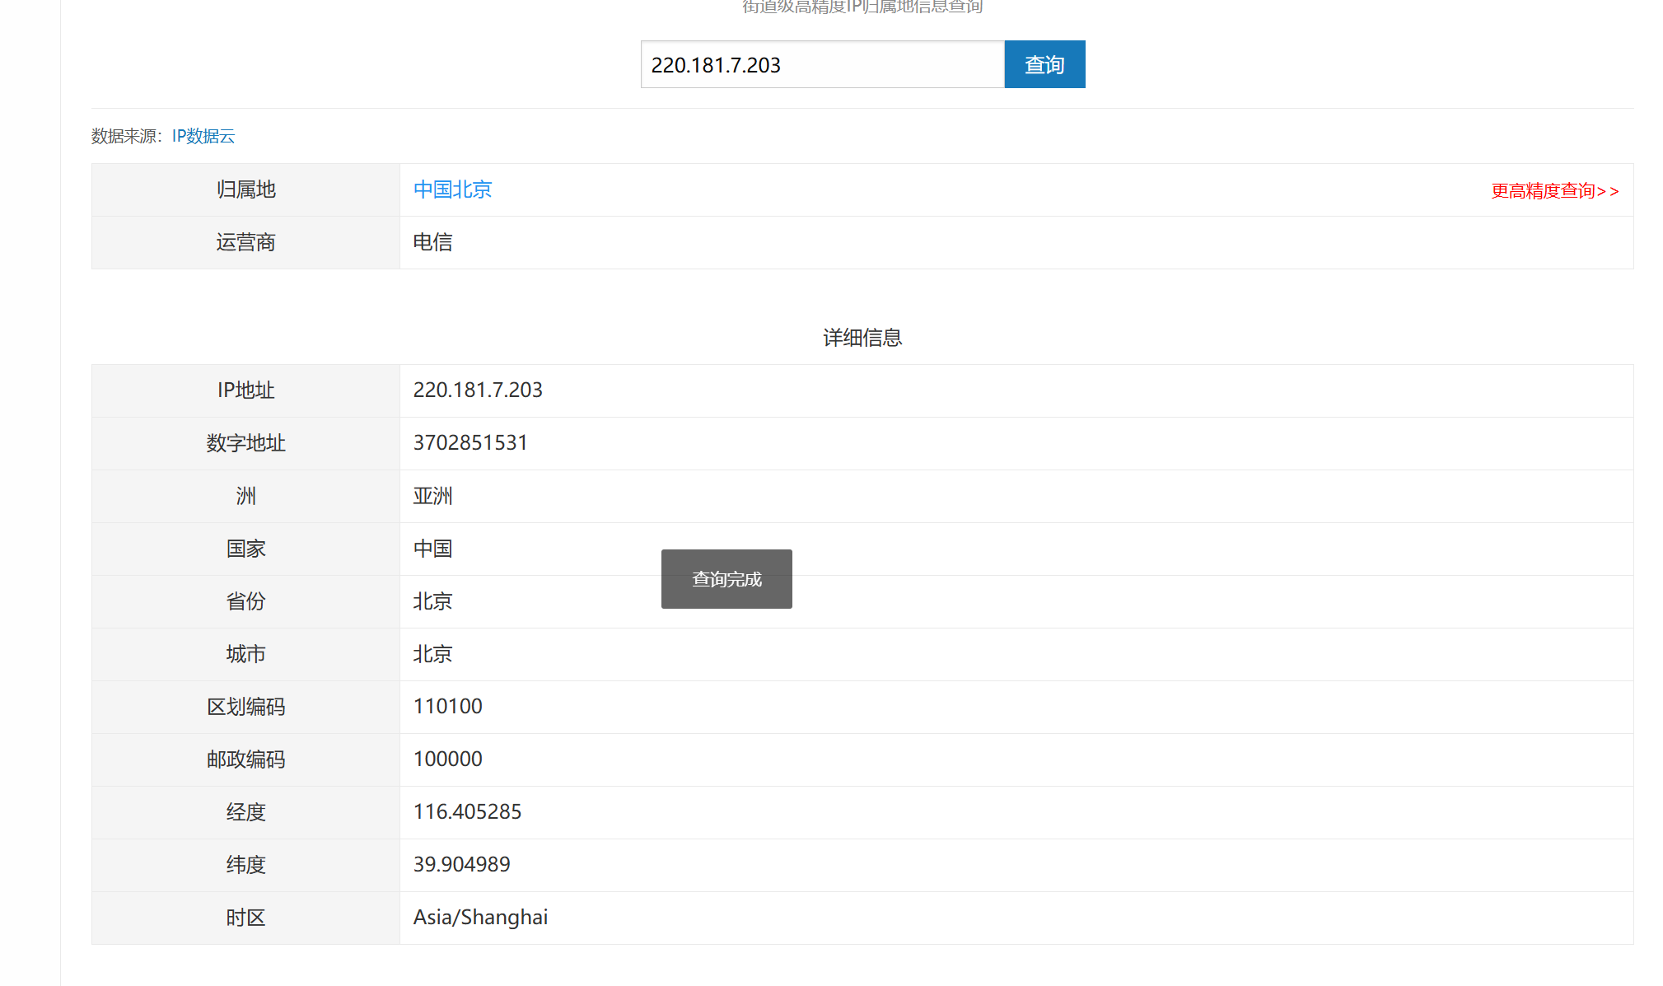Click the 归属地 row label
This screenshot has width=1663, height=986.
[245, 189]
